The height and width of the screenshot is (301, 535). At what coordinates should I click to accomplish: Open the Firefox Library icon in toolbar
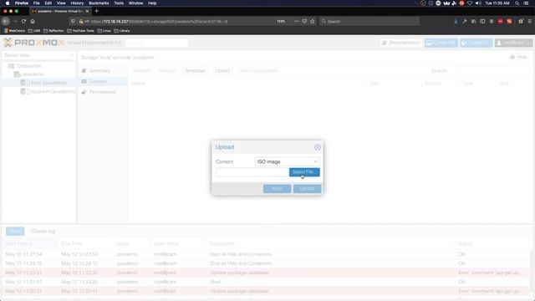[x=474, y=21]
